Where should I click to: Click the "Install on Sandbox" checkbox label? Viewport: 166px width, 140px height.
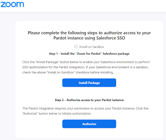click(92, 47)
